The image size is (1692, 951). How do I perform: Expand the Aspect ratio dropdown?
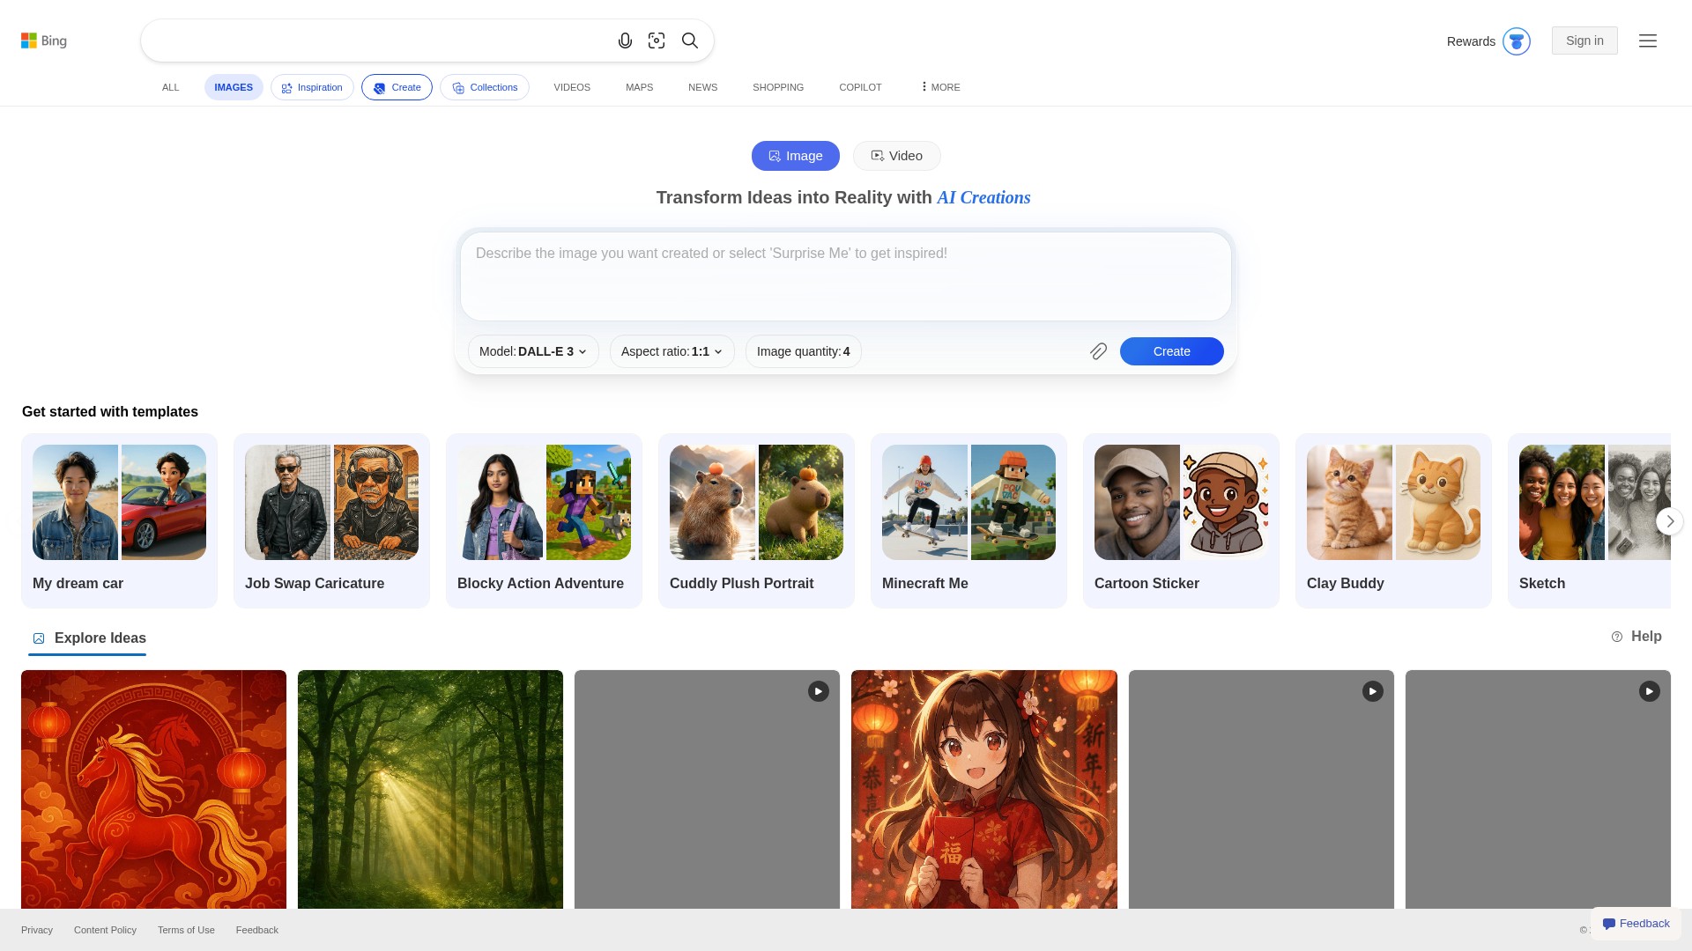pos(672,351)
